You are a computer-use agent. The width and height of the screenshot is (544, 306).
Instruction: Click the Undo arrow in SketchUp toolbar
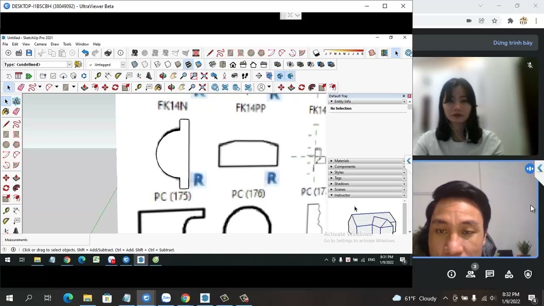tap(85, 53)
